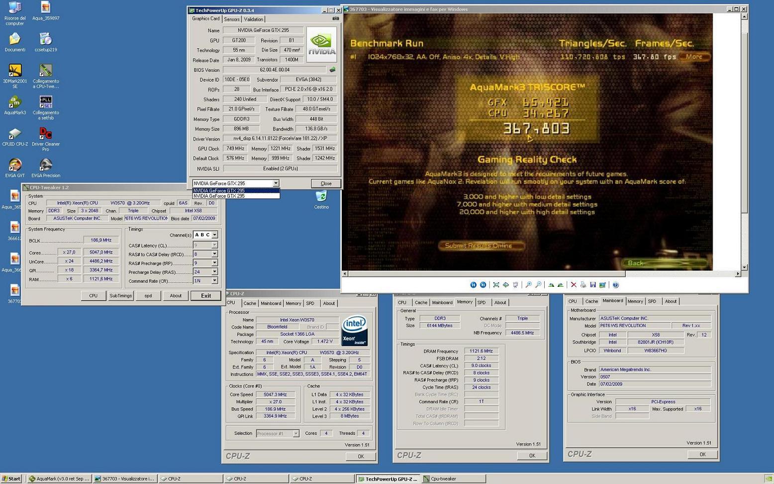Switch to Cpu-tweaker taskbar button
774x484 pixels.
454,479
